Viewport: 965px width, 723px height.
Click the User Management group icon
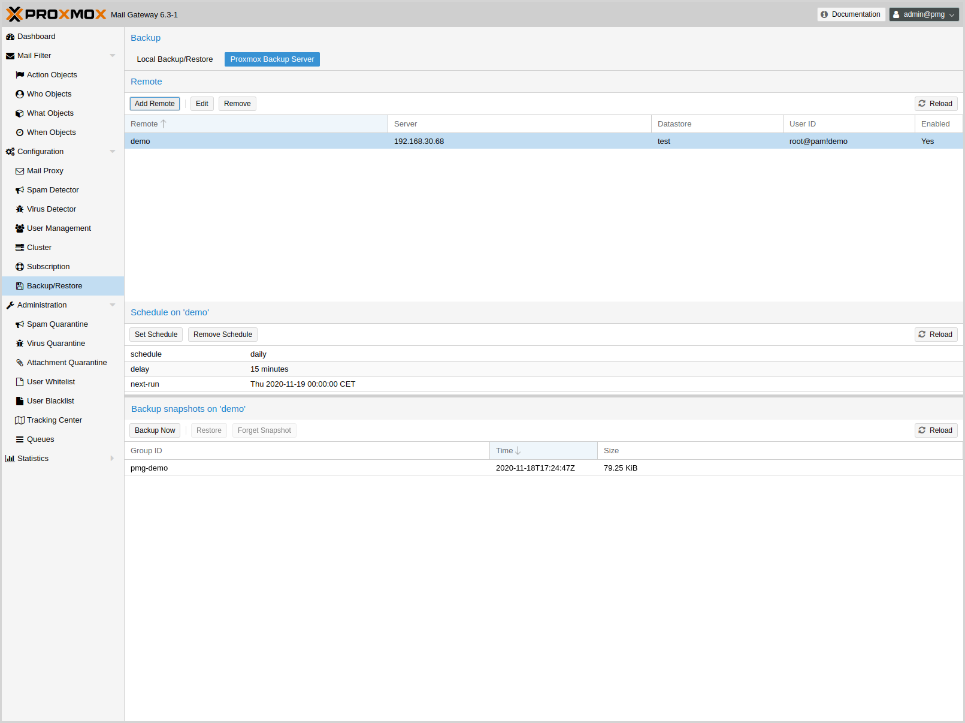pyautogui.click(x=20, y=228)
